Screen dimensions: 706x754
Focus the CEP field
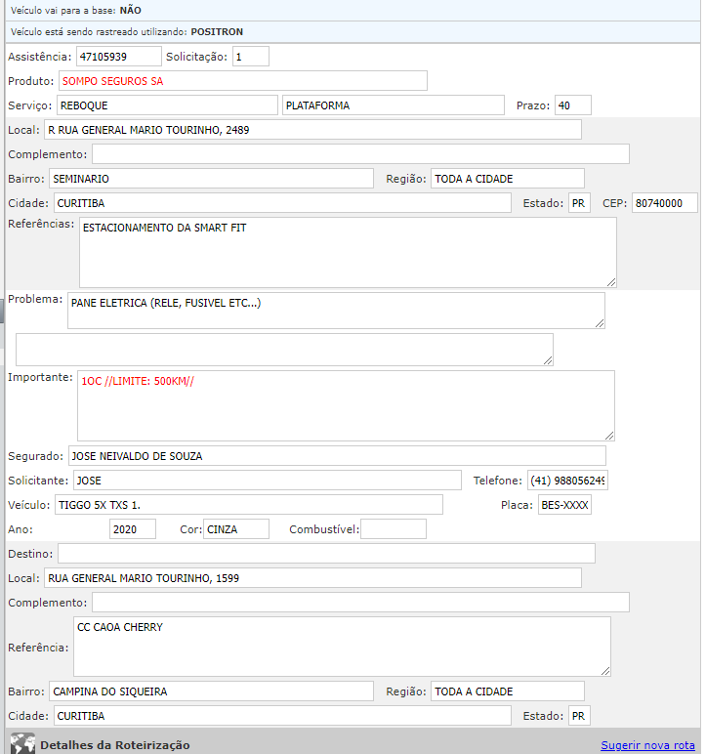coord(664,203)
